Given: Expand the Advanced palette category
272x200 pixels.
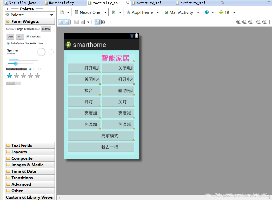Looking at the screenshot, I should tap(30, 184).
